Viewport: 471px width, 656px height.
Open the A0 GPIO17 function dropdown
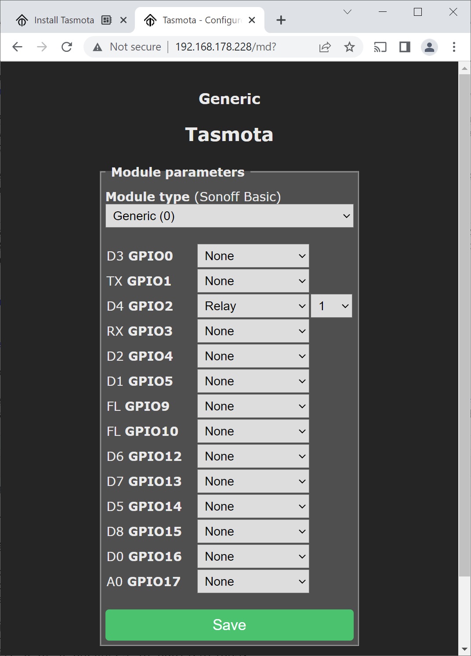pyautogui.click(x=253, y=581)
